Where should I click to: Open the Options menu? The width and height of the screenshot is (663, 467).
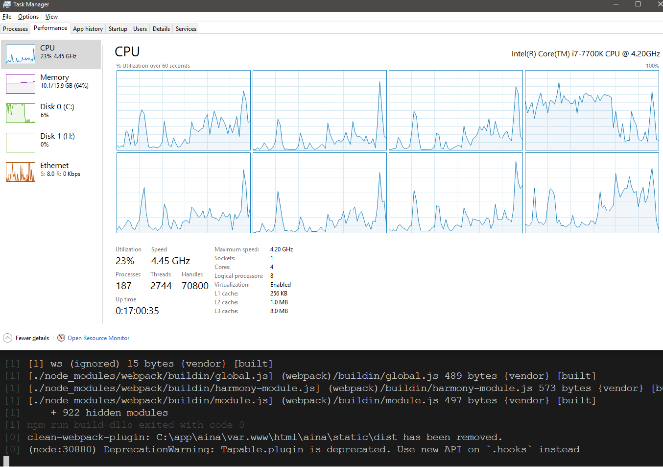pos(28,17)
